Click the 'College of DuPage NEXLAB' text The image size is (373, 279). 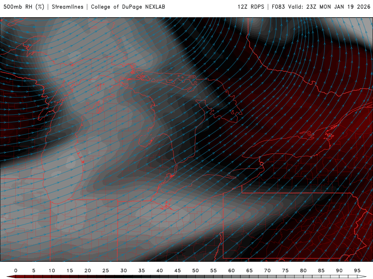(128, 7)
